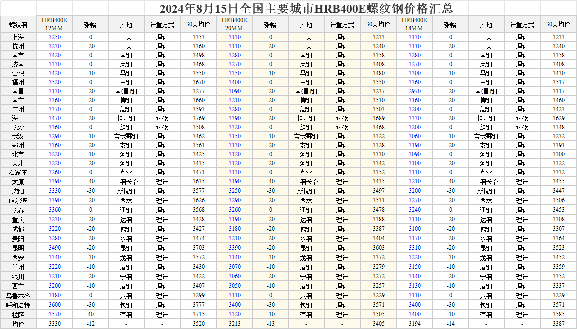577x329 pixels.
Task: Click the title 2024年8月15日全国主要城市HRB400E螺纹钢价格汇总
Action: (x=306, y=8)
